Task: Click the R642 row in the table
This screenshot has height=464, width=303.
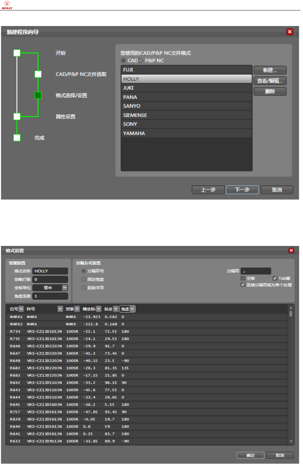Action: coord(147,383)
